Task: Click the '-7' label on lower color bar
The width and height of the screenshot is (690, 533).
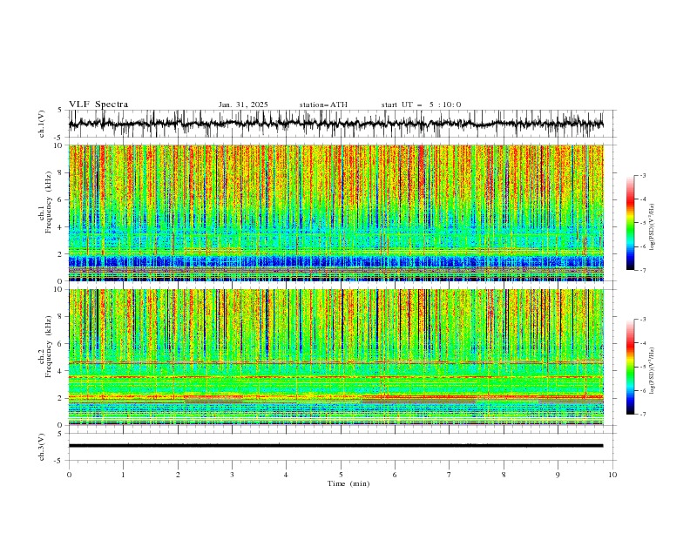Action: click(x=642, y=415)
